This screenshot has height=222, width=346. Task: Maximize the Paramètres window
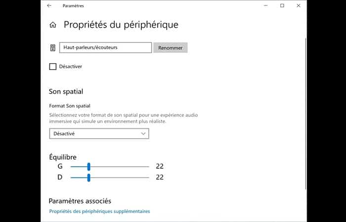pyautogui.click(x=282, y=6)
